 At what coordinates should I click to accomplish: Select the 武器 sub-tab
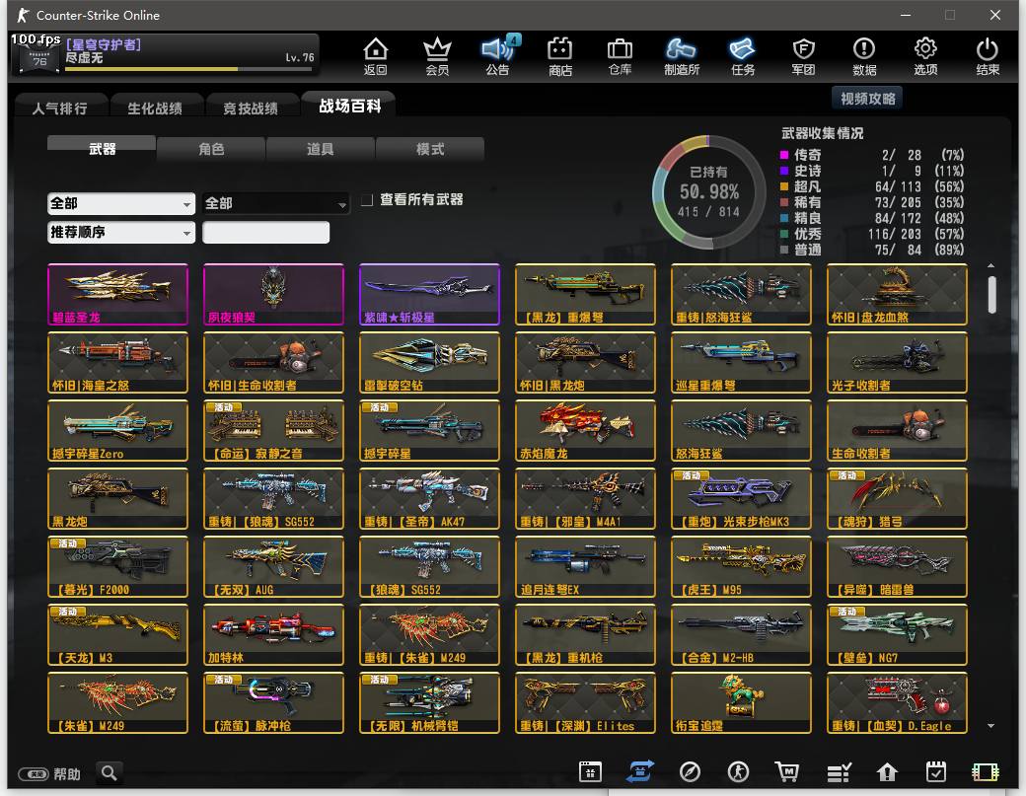tap(102, 149)
